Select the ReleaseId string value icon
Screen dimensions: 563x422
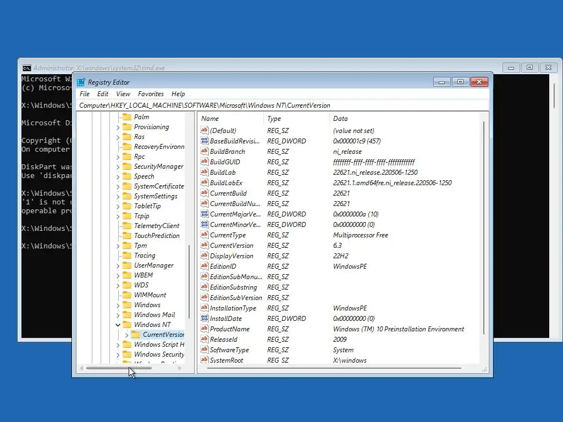pos(205,339)
